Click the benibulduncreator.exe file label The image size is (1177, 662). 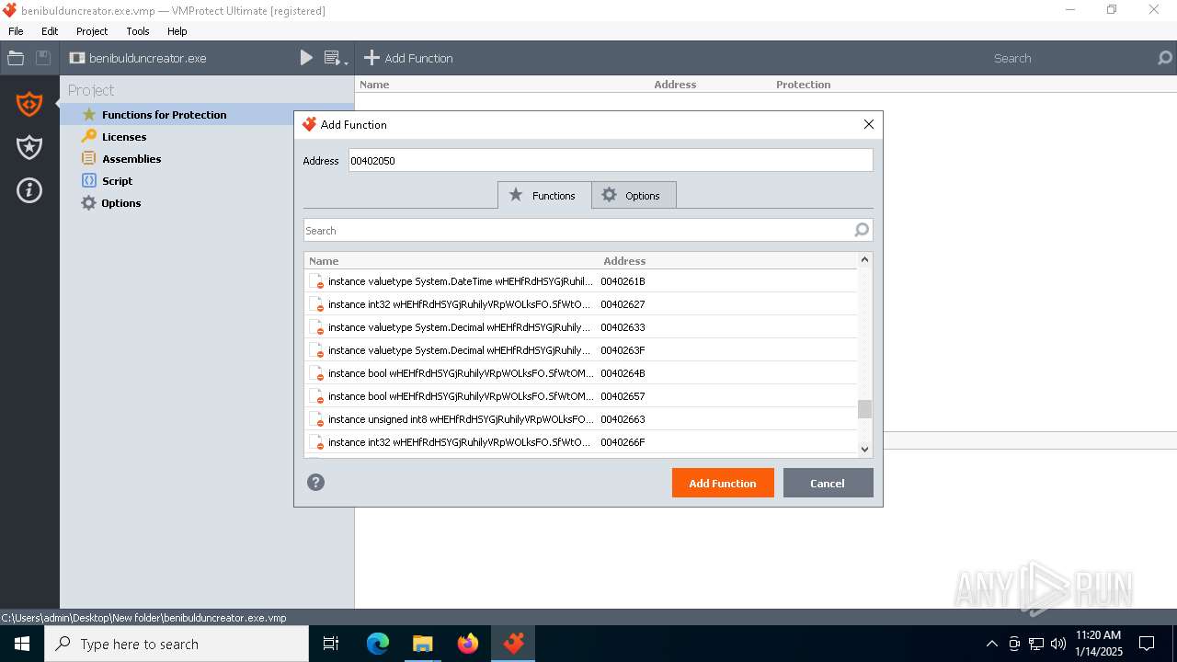click(x=147, y=58)
